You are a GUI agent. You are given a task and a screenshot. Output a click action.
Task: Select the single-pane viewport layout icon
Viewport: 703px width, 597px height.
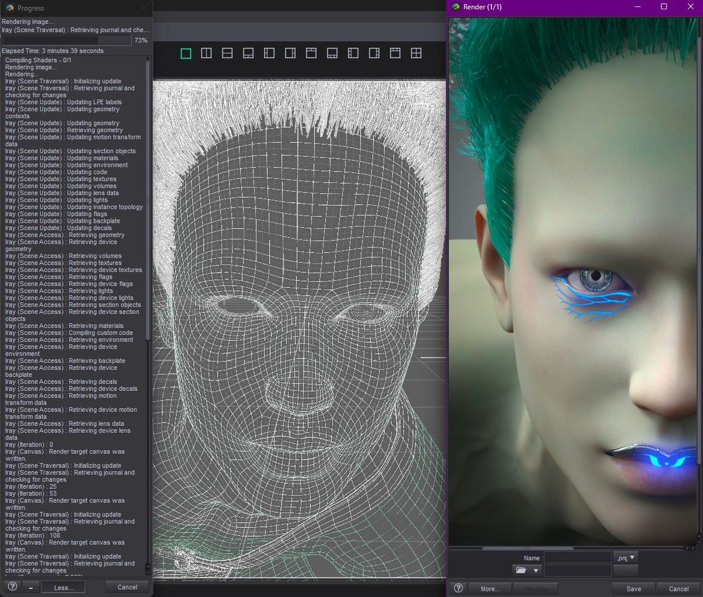click(186, 53)
